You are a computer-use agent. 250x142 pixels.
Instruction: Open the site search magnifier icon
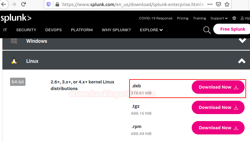click(207, 30)
